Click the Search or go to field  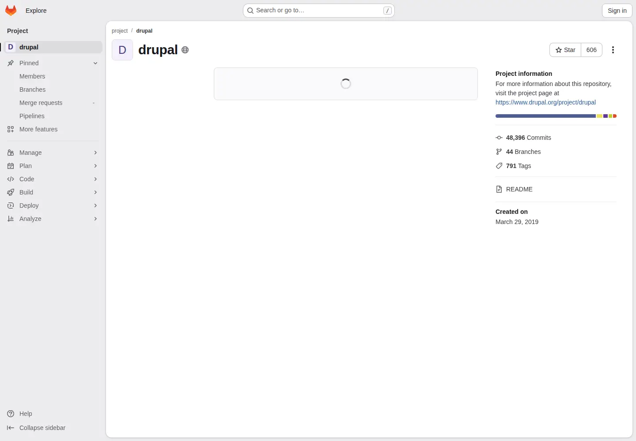[x=319, y=11]
